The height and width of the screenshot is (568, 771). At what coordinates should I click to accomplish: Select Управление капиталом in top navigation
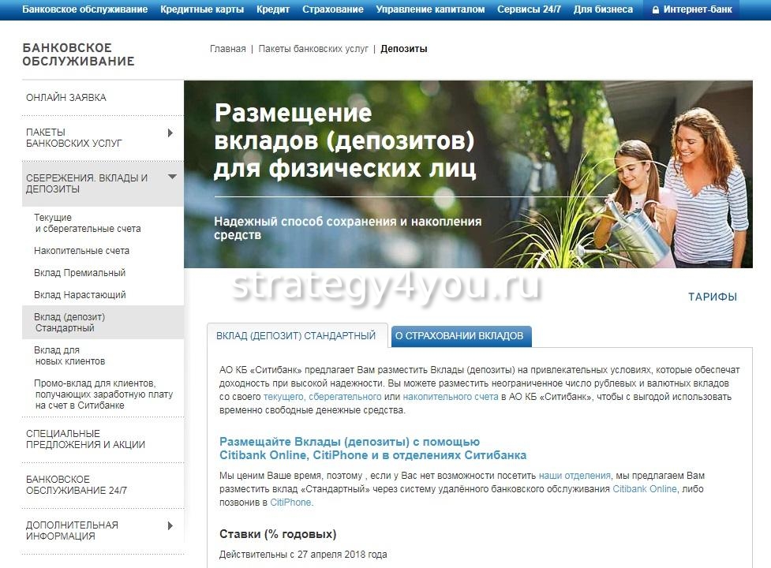[430, 9]
